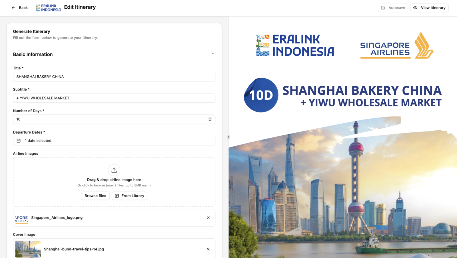Open the Departure Dates picker
Screen dimensions: 457x258
click(x=114, y=141)
